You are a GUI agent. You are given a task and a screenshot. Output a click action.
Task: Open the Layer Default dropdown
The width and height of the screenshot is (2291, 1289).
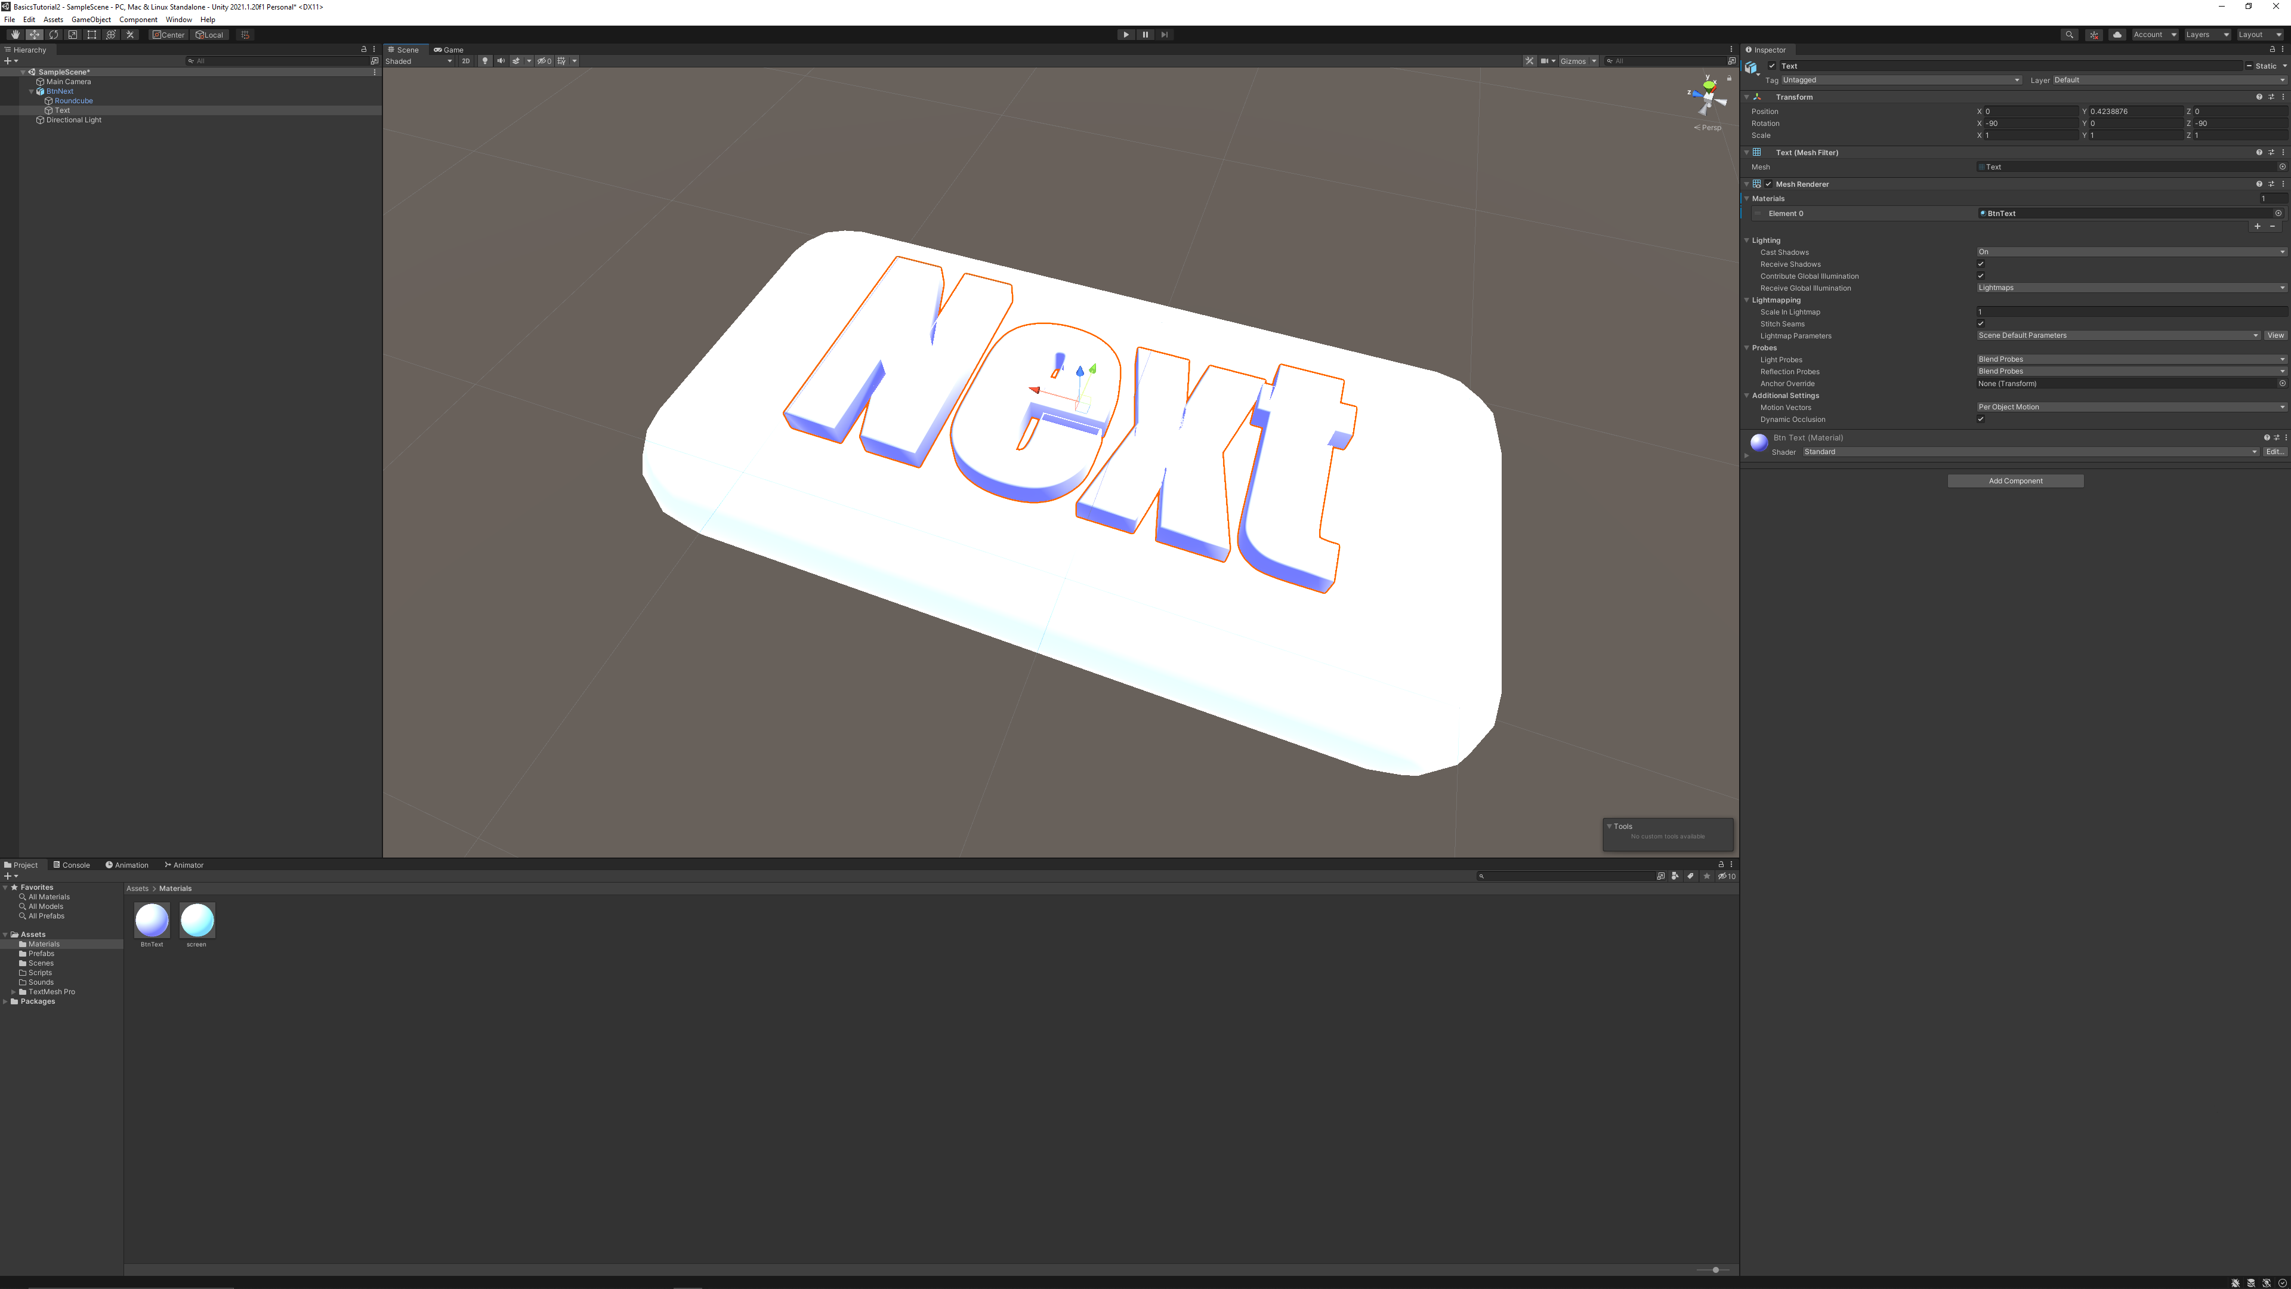2170,80
